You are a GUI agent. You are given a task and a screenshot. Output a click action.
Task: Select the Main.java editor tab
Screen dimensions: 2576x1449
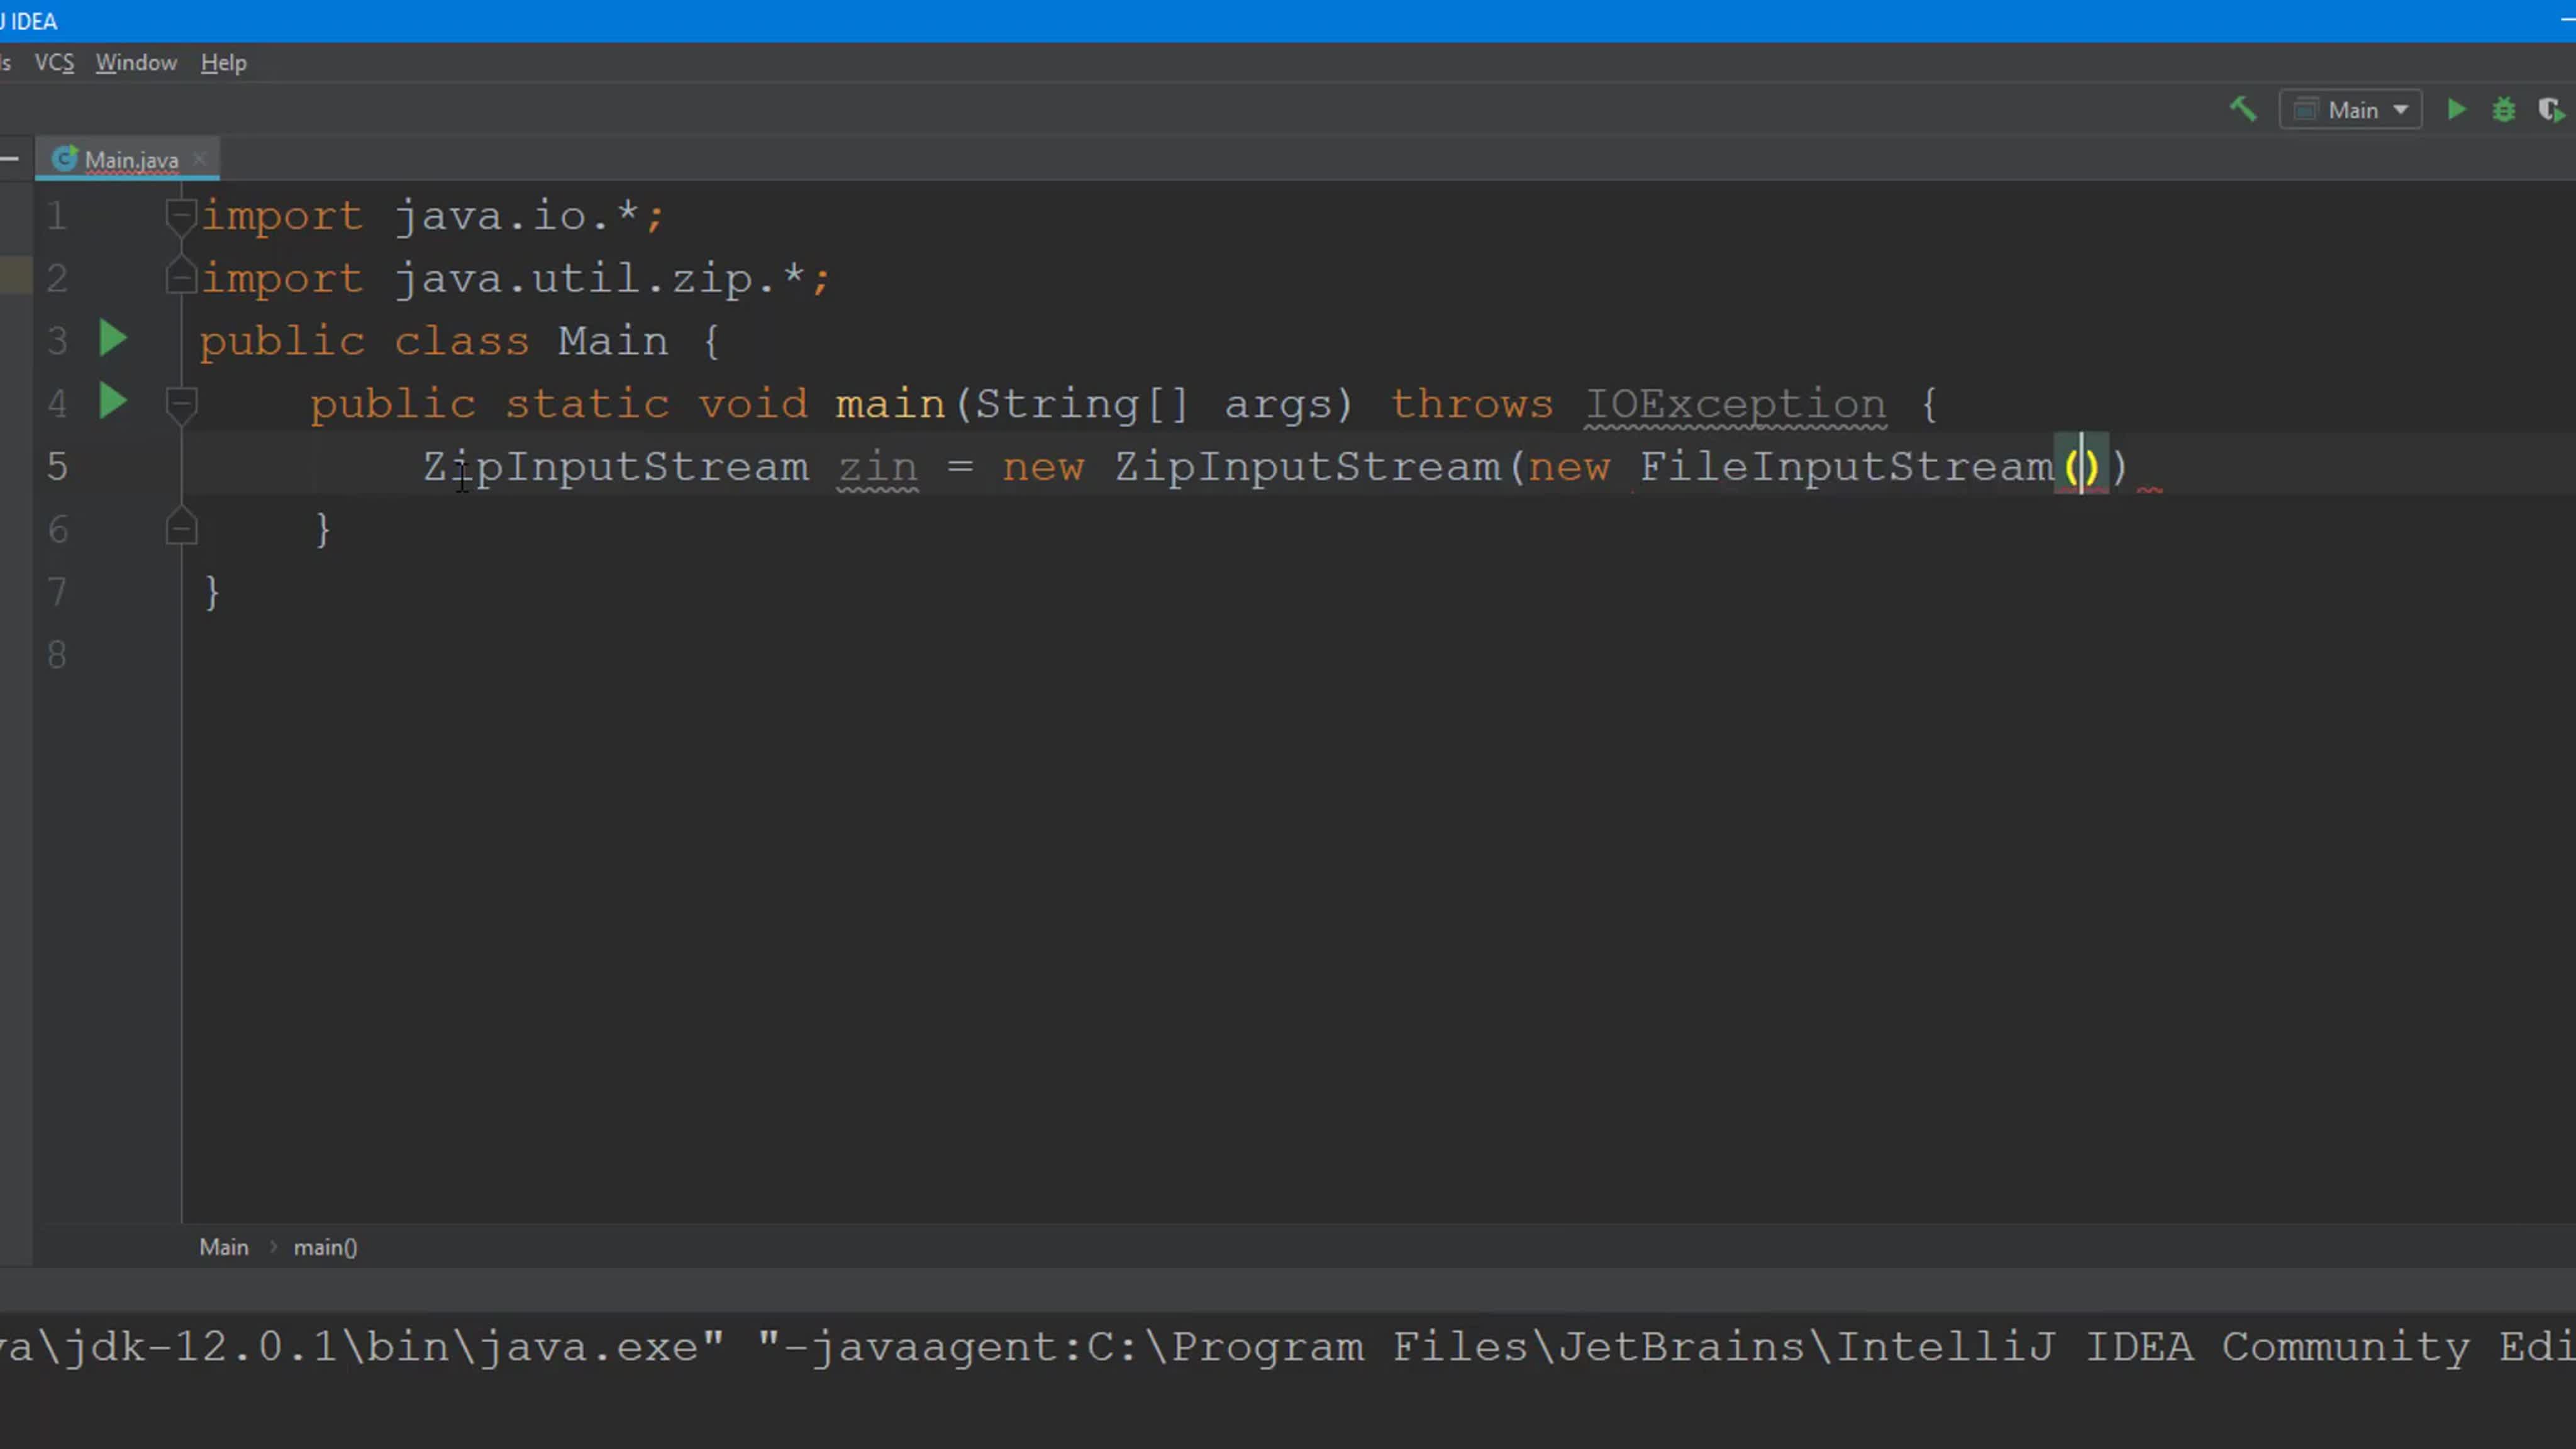point(131,160)
